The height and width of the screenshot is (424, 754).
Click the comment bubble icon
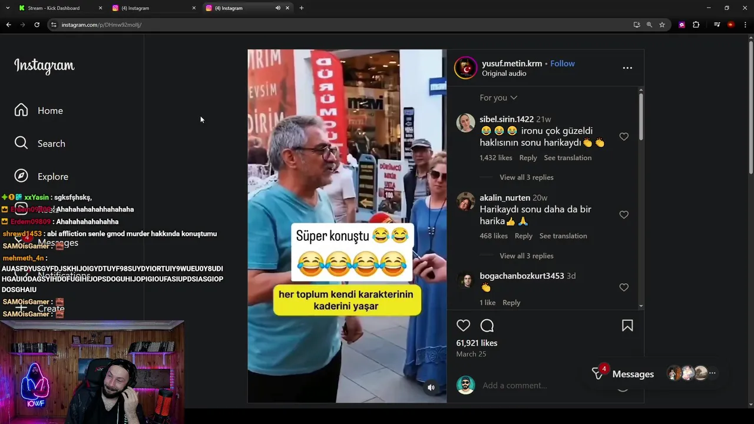point(487,326)
